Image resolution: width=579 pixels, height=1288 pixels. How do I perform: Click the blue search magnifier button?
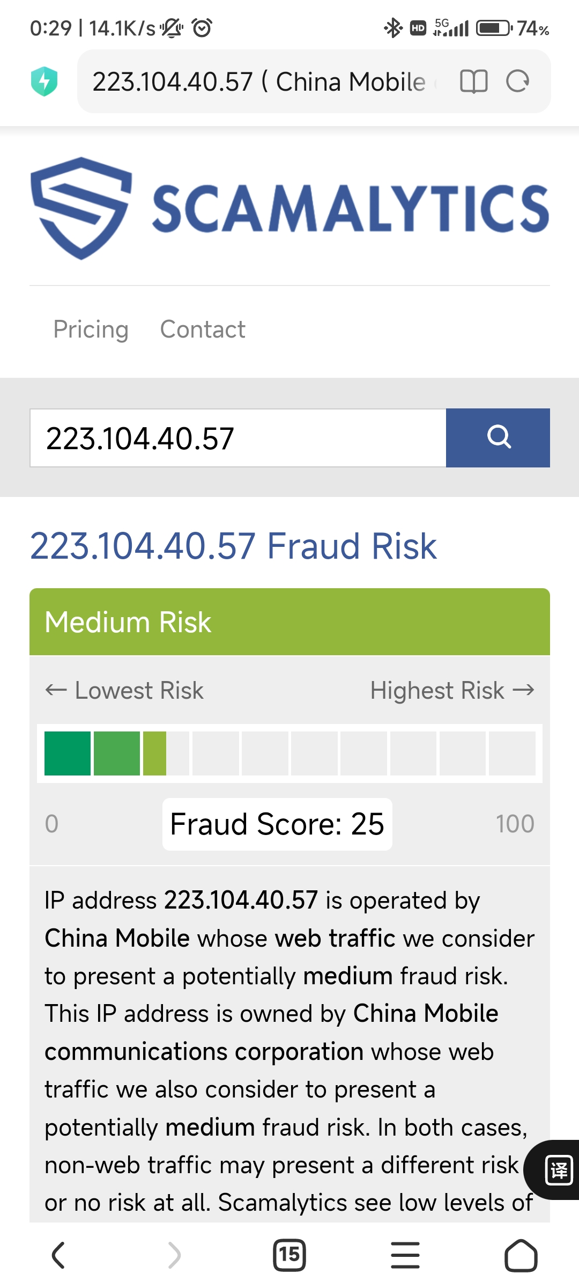coord(498,438)
